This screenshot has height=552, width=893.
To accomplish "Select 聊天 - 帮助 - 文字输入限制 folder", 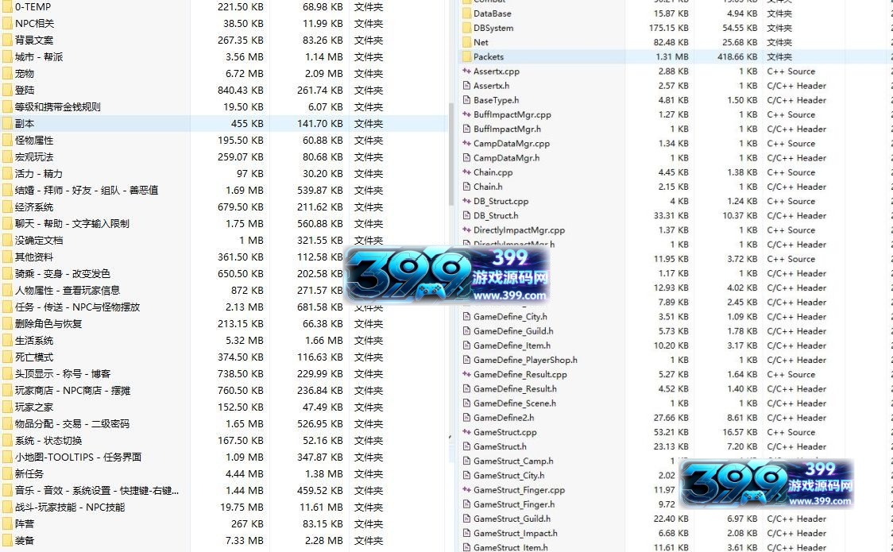I will 72,224.
